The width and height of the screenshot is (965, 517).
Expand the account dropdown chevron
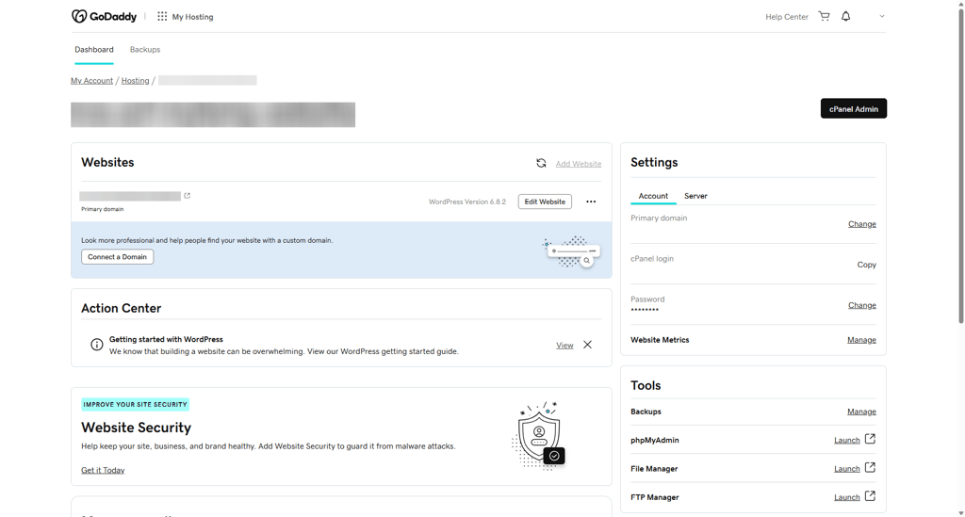(x=882, y=17)
